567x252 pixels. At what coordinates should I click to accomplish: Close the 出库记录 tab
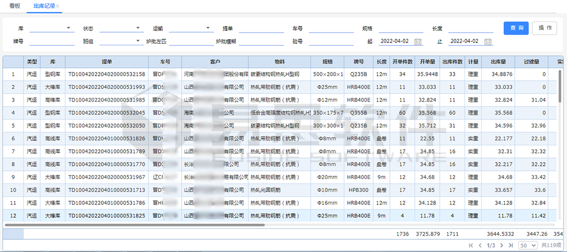[x=58, y=6]
